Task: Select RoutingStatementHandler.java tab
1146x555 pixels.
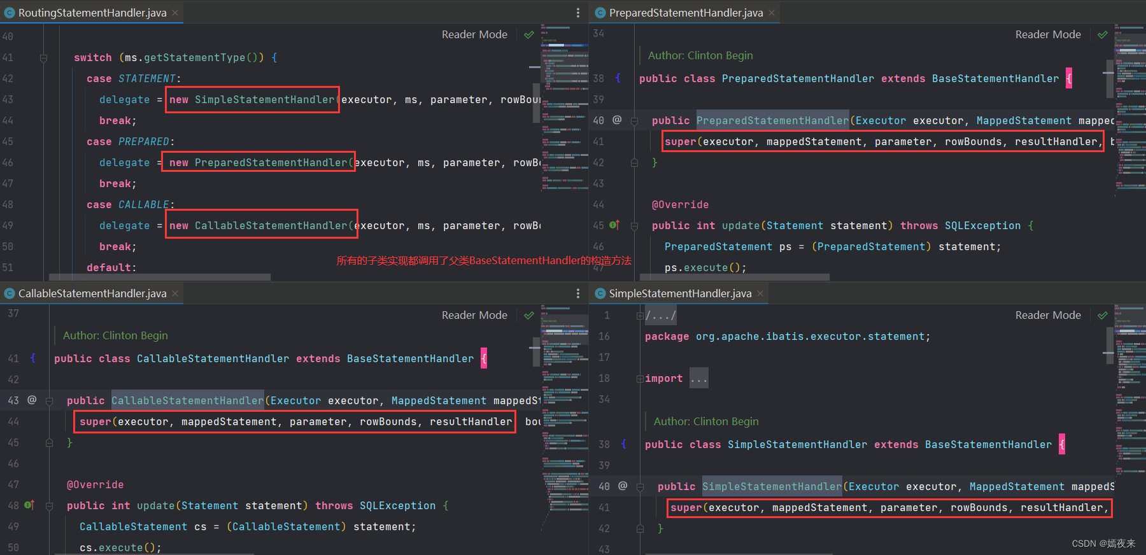Action: tap(92, 13)
